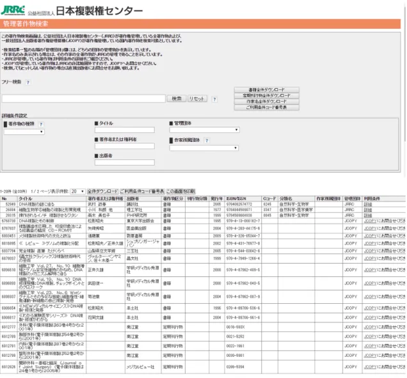Click この画面を印刷 button
Image resolution: width=407 pixels, height=378 pixels.
(180, 191)
